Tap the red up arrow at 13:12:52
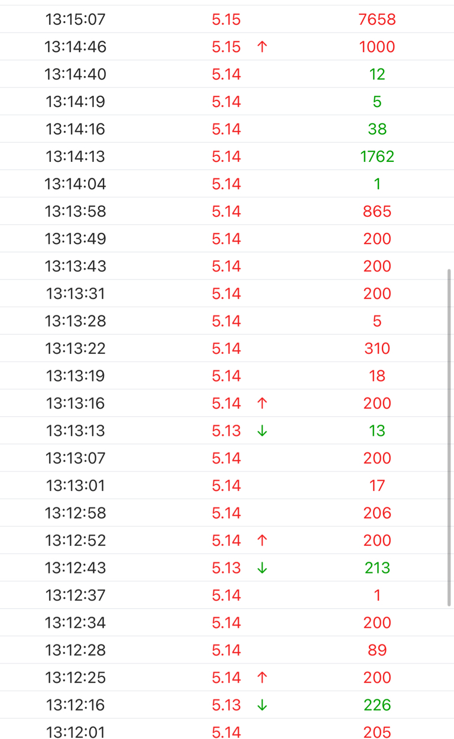 [262, 541]
